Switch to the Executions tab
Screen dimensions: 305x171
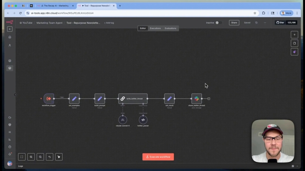pyautogui.click(x=155, y=28)
